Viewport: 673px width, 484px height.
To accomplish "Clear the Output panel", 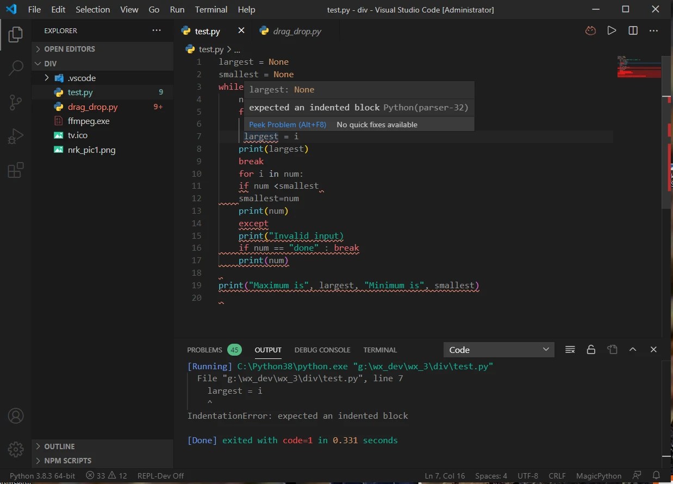I will pos(570,350).
